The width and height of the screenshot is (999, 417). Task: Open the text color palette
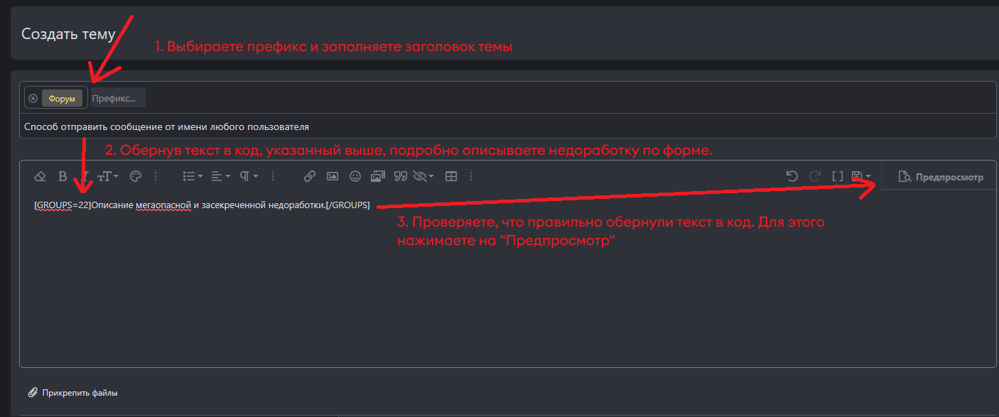(x=135, y=175)
